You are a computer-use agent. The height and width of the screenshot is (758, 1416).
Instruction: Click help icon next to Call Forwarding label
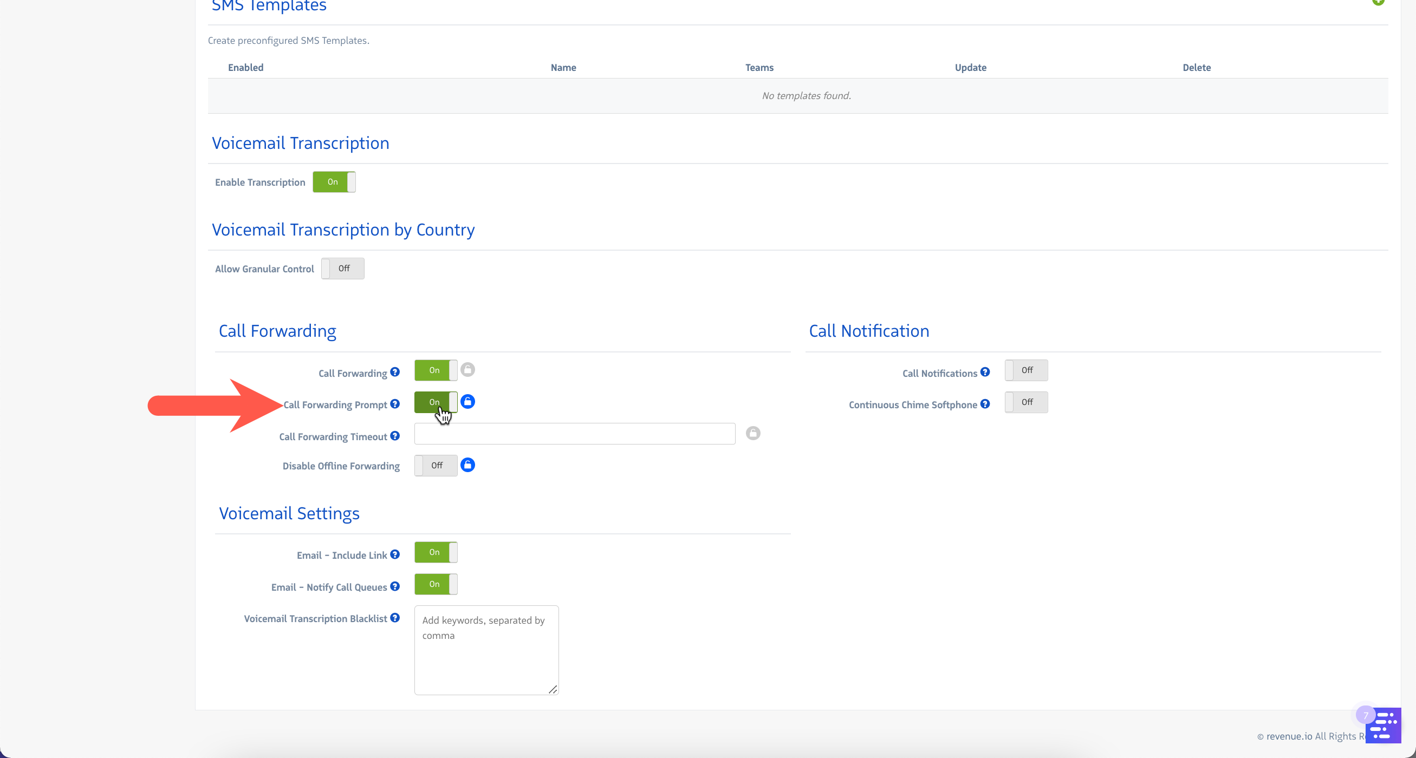click(x=395, y=373)
